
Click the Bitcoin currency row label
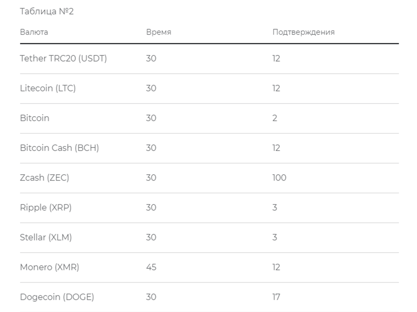pos(34,118)
